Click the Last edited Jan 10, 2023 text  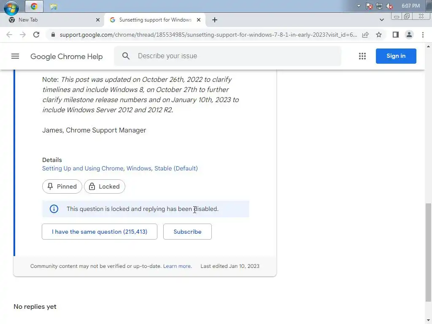point(230,266)
